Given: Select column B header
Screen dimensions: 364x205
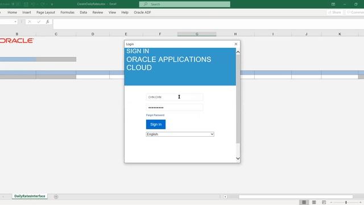Looking at the screenshot, I should 17,34.
